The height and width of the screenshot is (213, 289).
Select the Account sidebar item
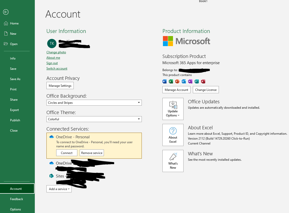17,189
